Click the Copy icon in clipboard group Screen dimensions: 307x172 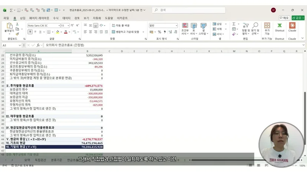[x=17, y=29]
